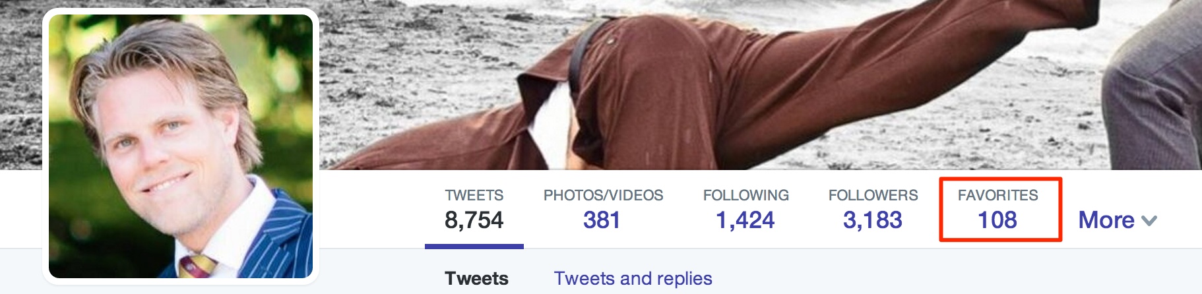This screenshot has height=294, width=1202.
Task: Click the 3,183 followers count
Action: coord(872,220)
